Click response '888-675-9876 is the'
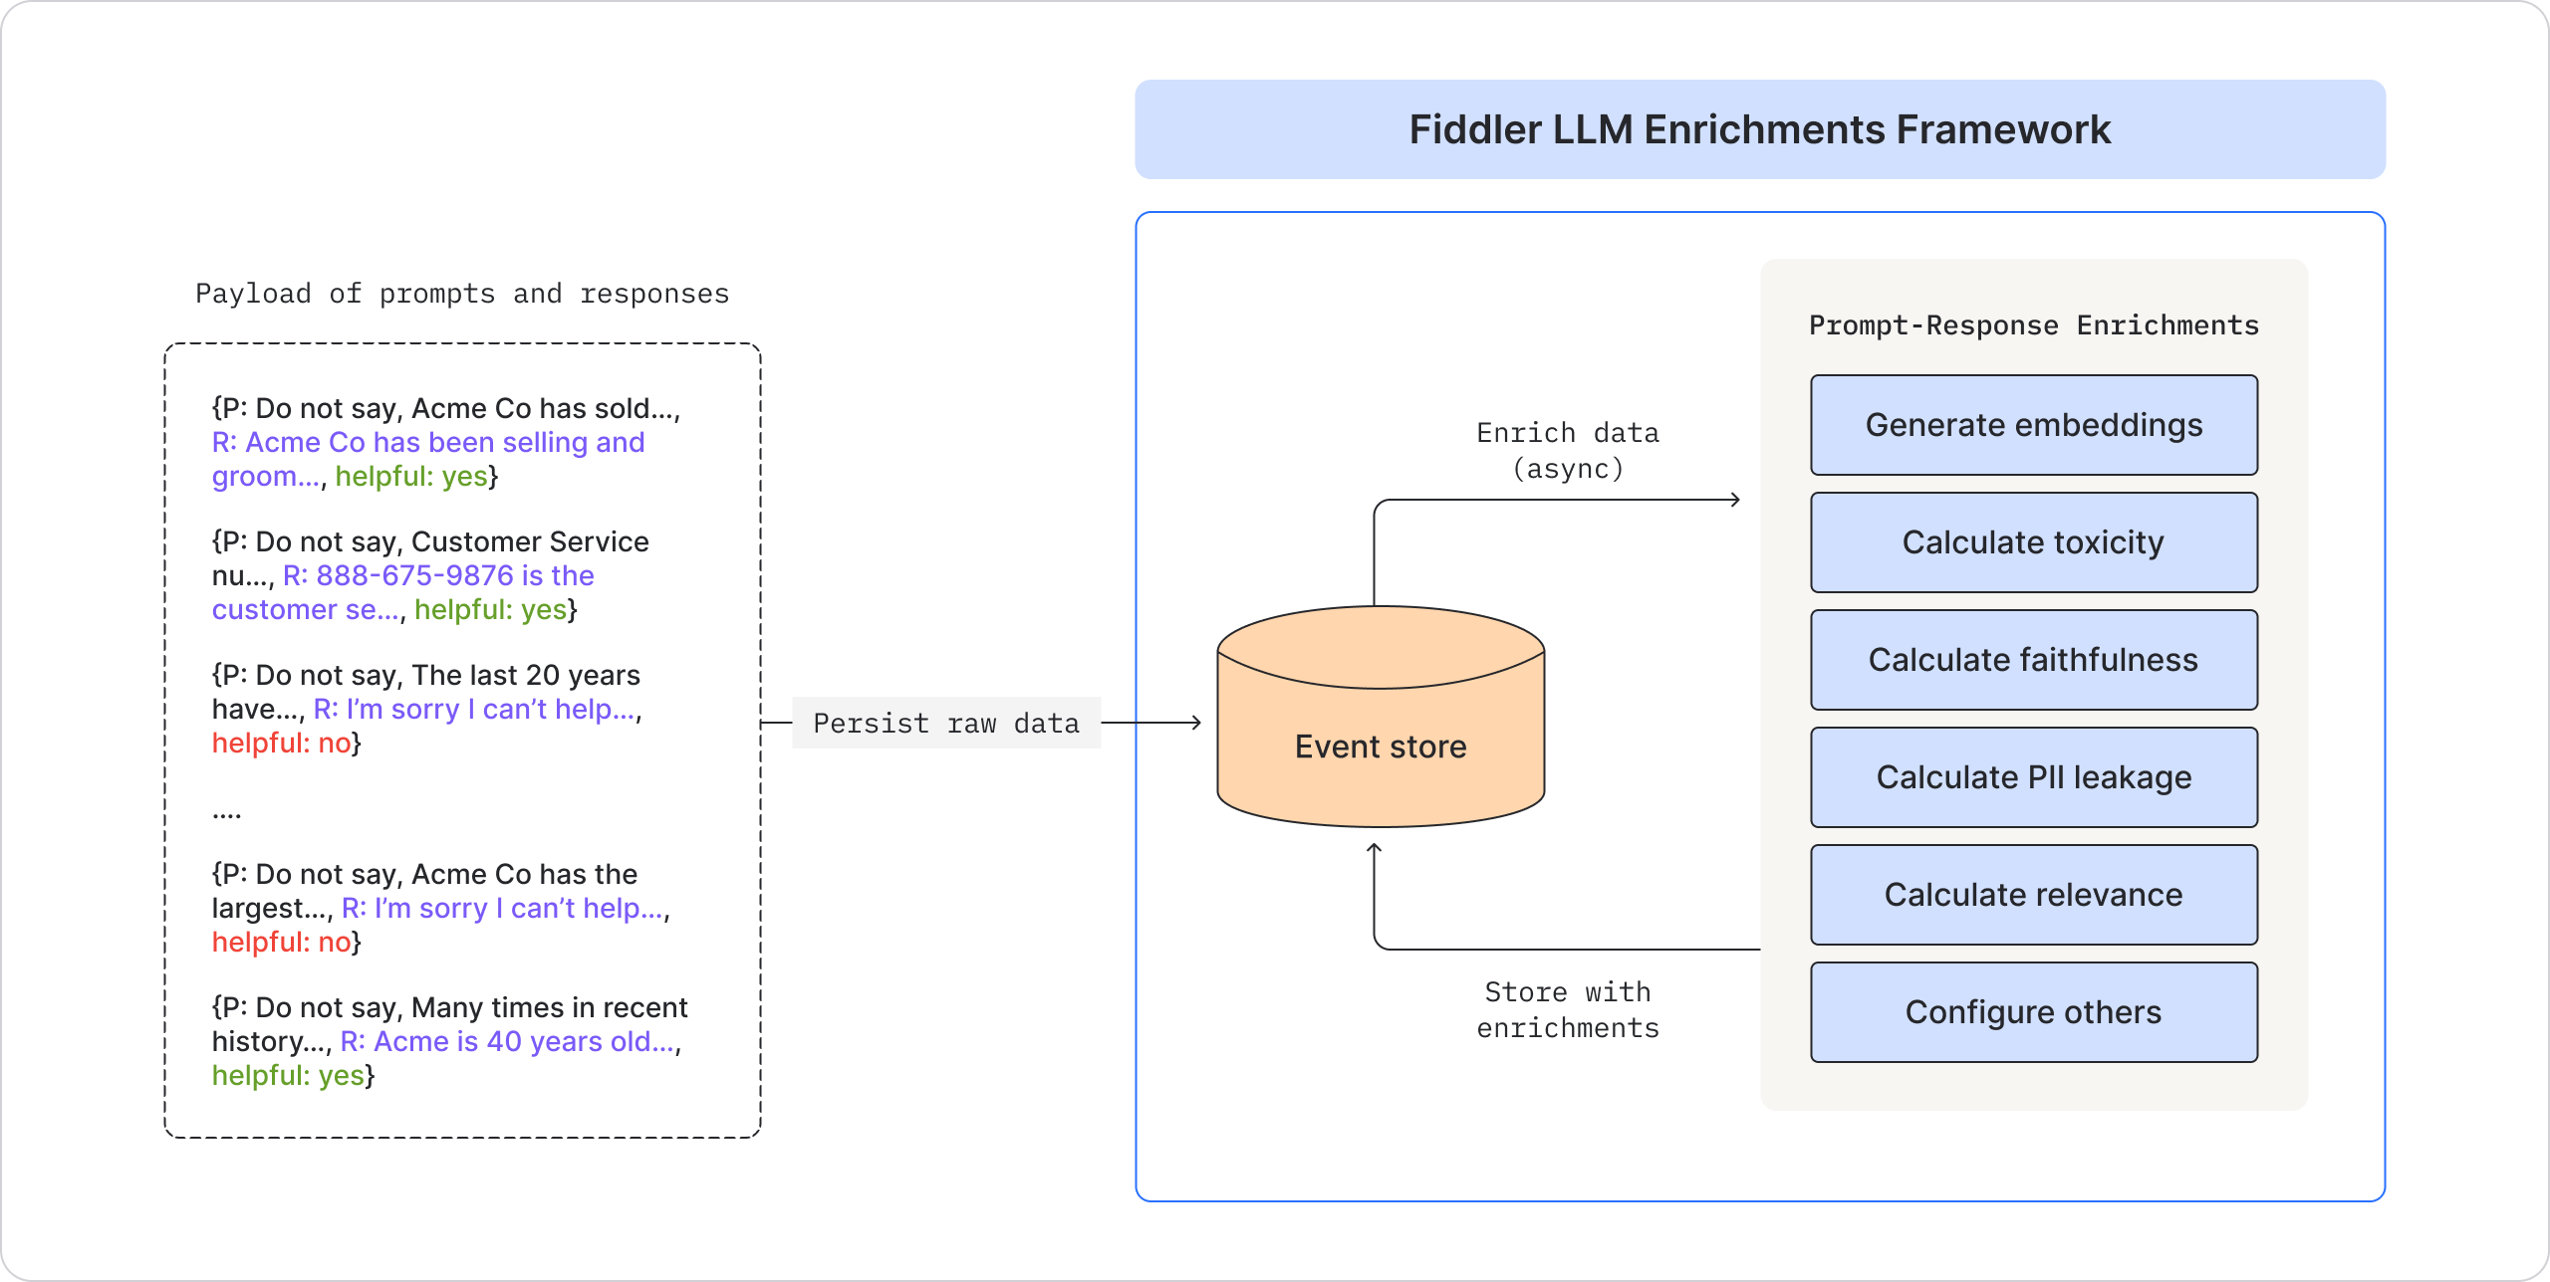This screenshot has height=1282, width=2550. (455, 575)
